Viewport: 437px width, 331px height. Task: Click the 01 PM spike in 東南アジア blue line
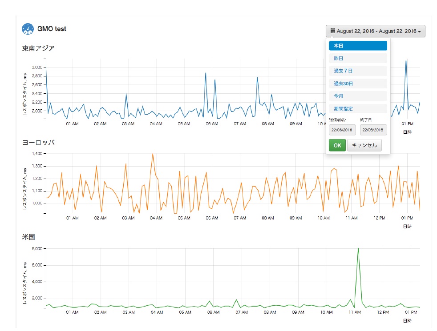point(406,61)
